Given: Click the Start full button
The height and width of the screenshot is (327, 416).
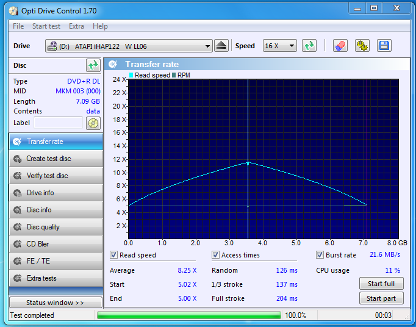Looking at the screenshot, I should click(381, 284).
